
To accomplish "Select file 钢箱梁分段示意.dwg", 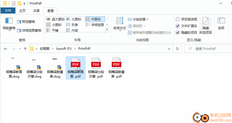I will pyautogui.click(x=35, y=68).
